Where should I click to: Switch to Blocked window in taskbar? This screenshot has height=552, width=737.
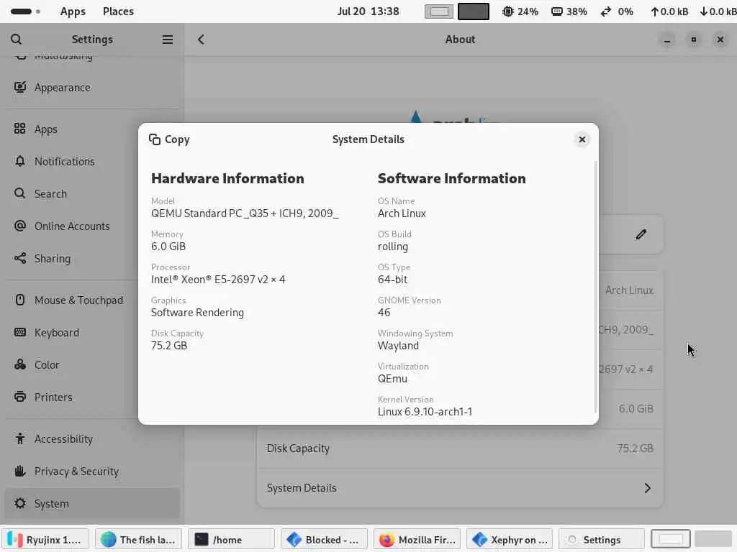tap(325, 540)
